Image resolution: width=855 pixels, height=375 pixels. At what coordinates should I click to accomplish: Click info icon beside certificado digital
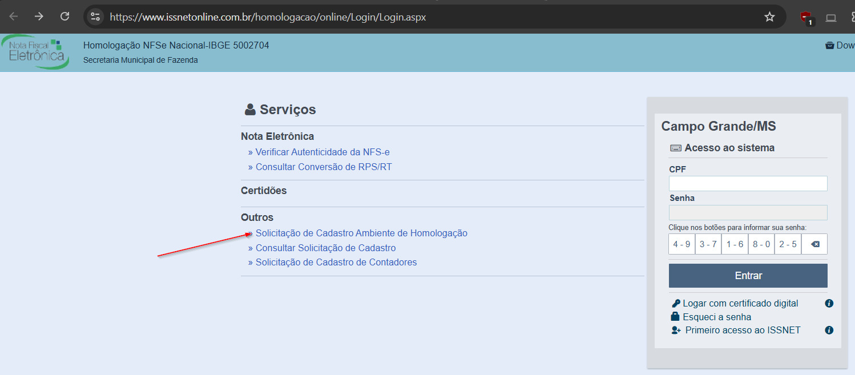click(x=829, y=304)
